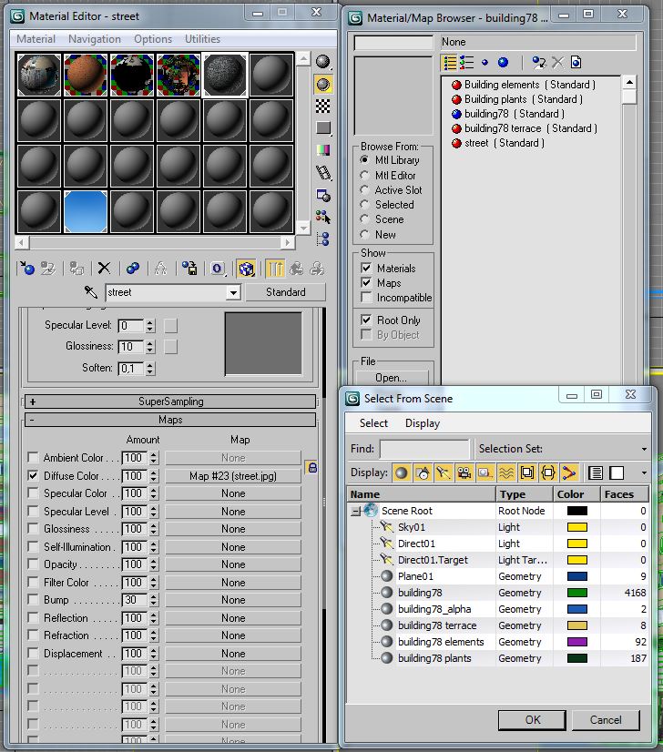Uncheck Materials checkbox in Show group
Viewport: 663px width, 752px height.
coord(366,268)
